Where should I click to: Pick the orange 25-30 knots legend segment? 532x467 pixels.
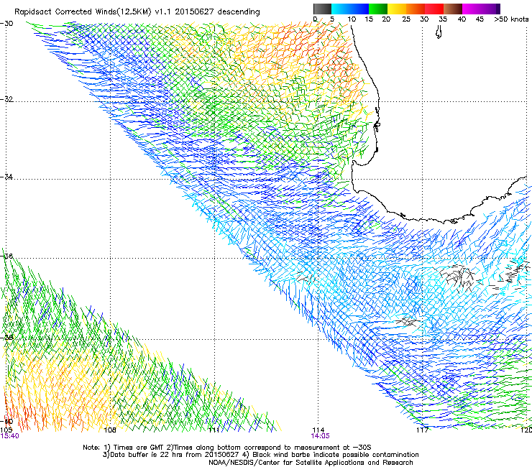[416, 9]
